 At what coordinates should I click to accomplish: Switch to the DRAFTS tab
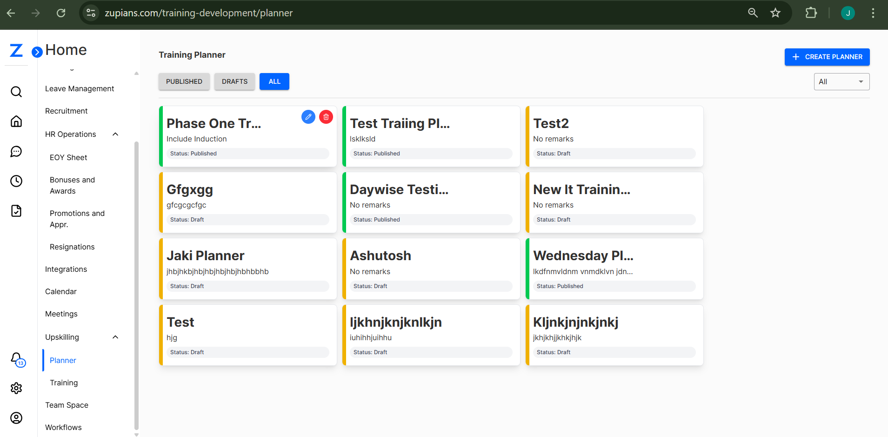click(234, 81)
